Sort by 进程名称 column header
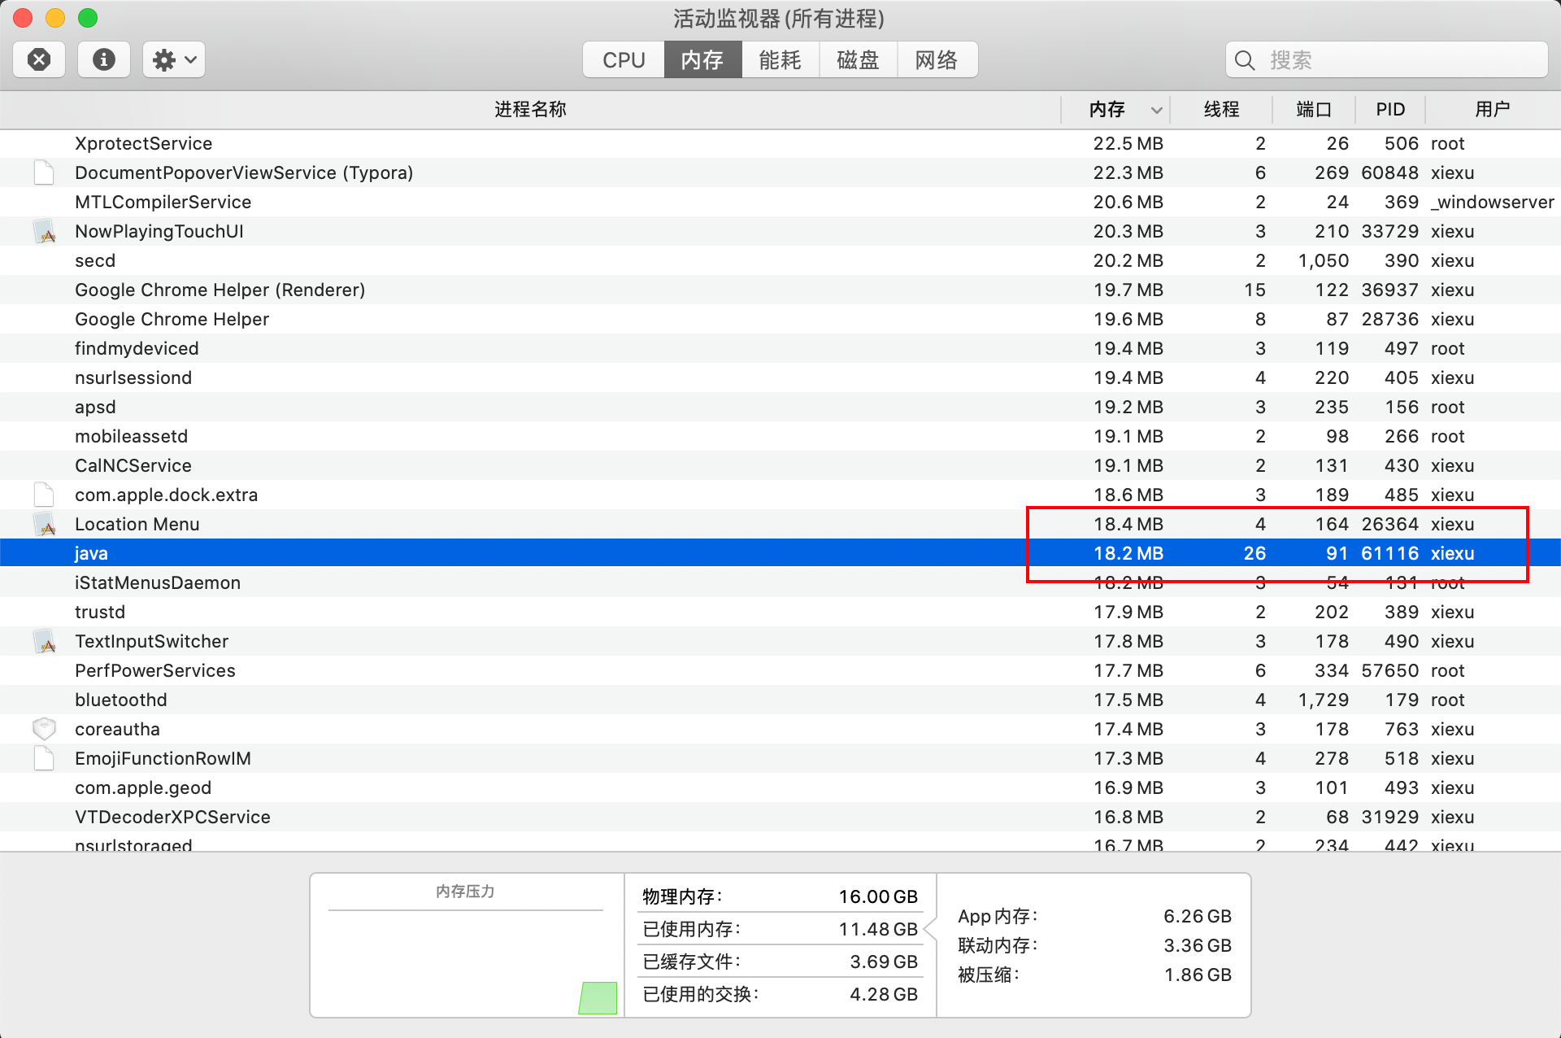The image size is (1561, 1038). (530, 110)
